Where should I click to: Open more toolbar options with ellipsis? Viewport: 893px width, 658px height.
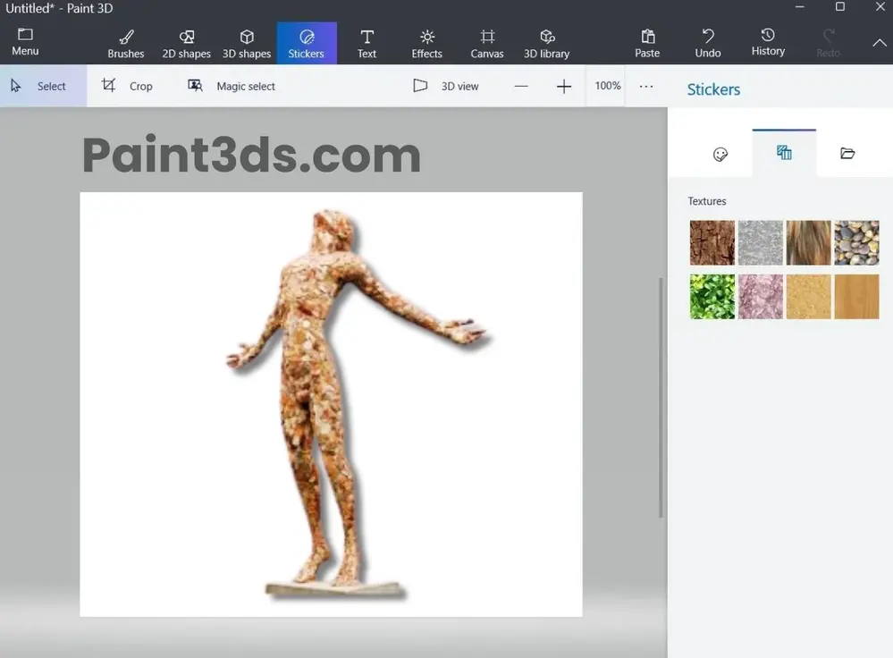coord(645,85)
